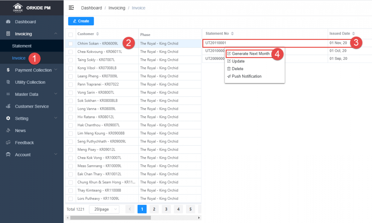Click the Customer Service sidebar icon
Image resolution: width=372 pixels, height=223 pixels.
click(x=8, y=106)
